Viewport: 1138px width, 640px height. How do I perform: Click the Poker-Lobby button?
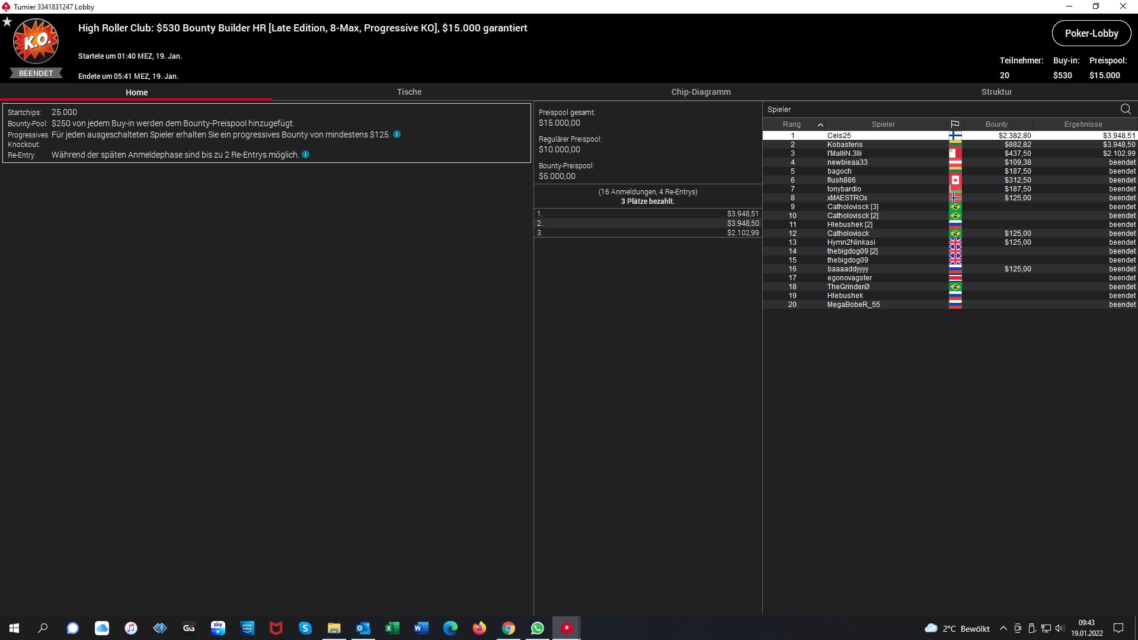pyautogui.click(x=1091, y=33)
